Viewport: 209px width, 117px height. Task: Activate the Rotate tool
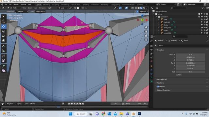[x=4, y=31]
